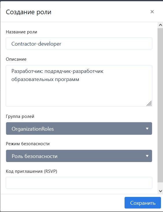
Task: Click the scrollbar track below the thumb
Action: pyautogui.click(x=160, y=185)
